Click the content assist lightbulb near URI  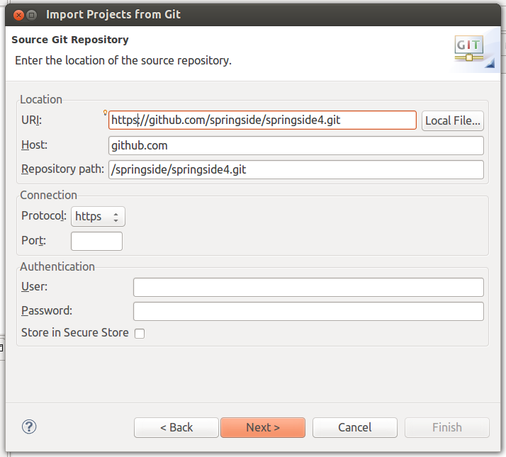click(x=105, y=113)
